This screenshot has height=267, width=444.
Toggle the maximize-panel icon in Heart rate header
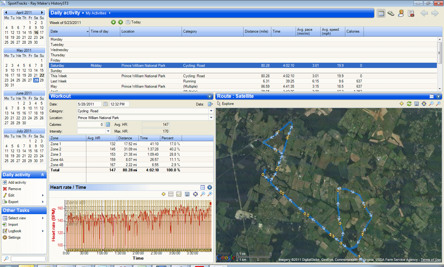(202, 187)
